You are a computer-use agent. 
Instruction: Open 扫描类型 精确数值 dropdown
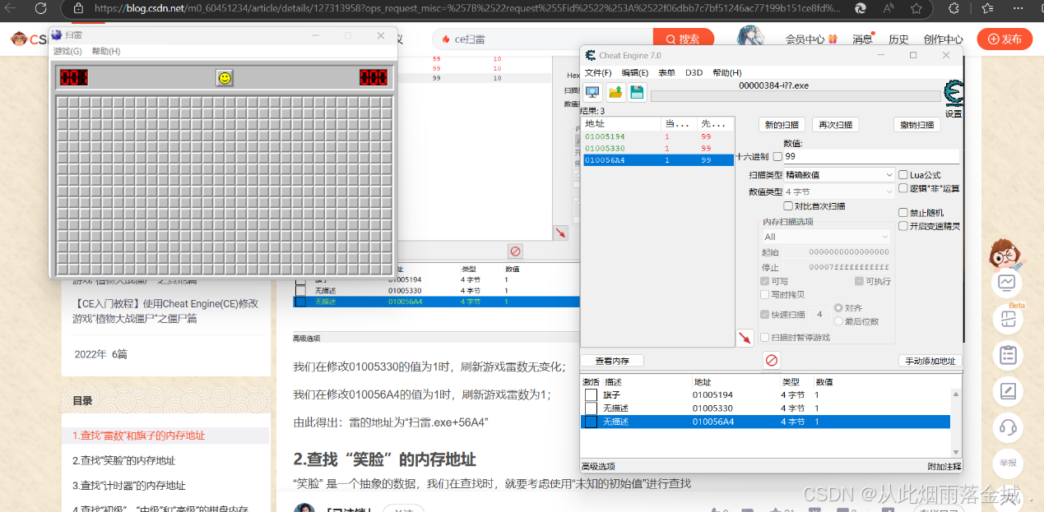coord(839,175)
